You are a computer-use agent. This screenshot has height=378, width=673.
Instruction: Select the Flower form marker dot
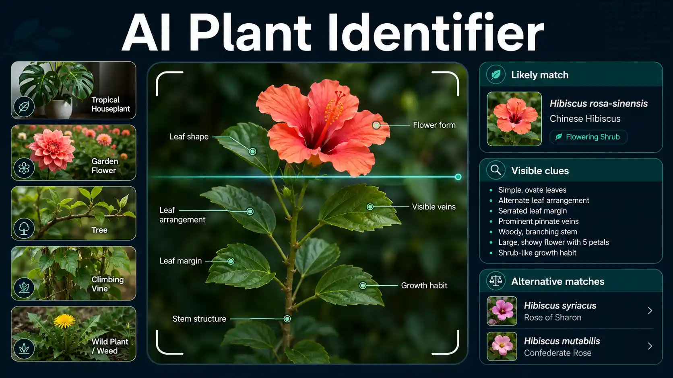click(x=376, y=125)
